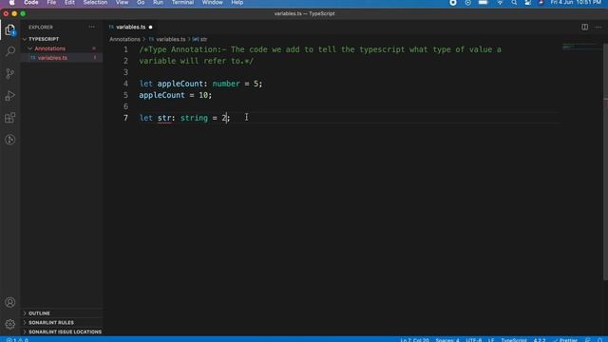Open the Terminal menu
Viewport: 608px width, 342px height.
pos(182,3)
